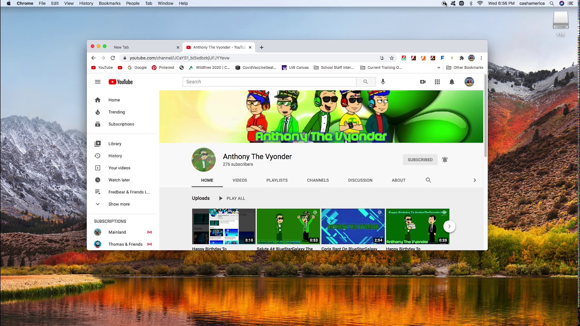Click Play All for Uploads
The width and height of the screenshot is (580, 326).
click(x=232, y=198)
